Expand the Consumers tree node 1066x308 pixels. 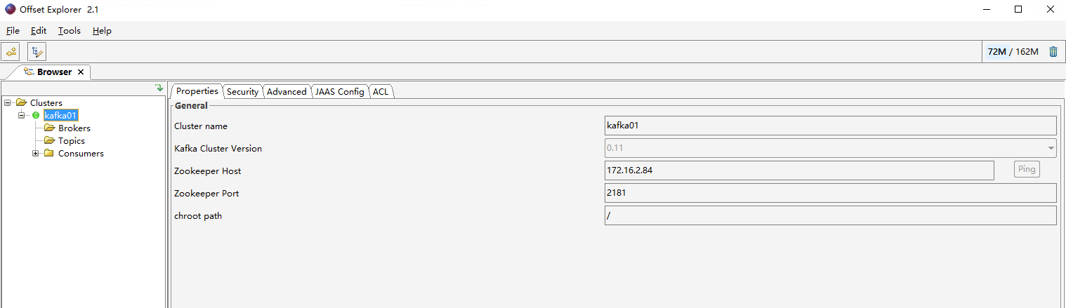36,153
